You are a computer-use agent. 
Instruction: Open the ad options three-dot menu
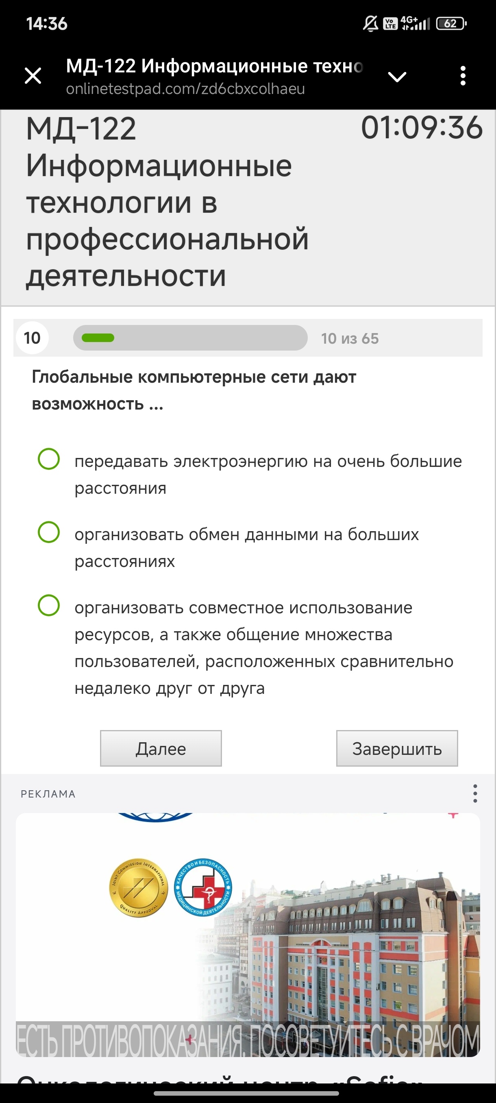click(475, 793)
